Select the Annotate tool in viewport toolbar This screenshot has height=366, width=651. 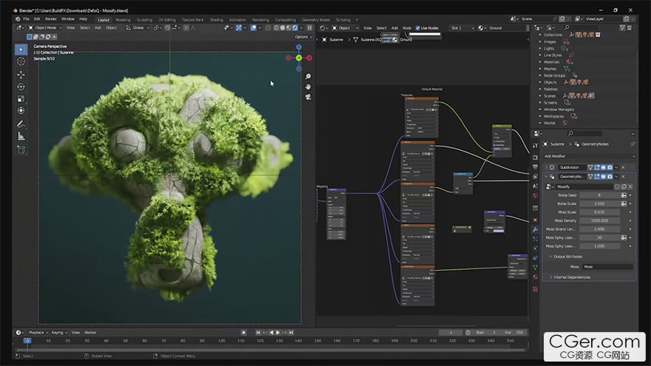click(x=21, y=124)
